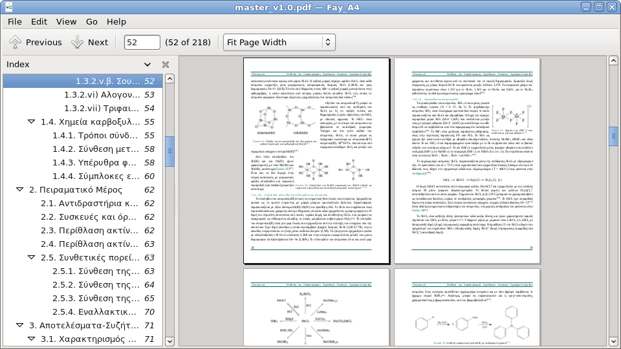
Task: Collapse the 2. Πειραματικό Μέρος section
Action: [20, 190]
